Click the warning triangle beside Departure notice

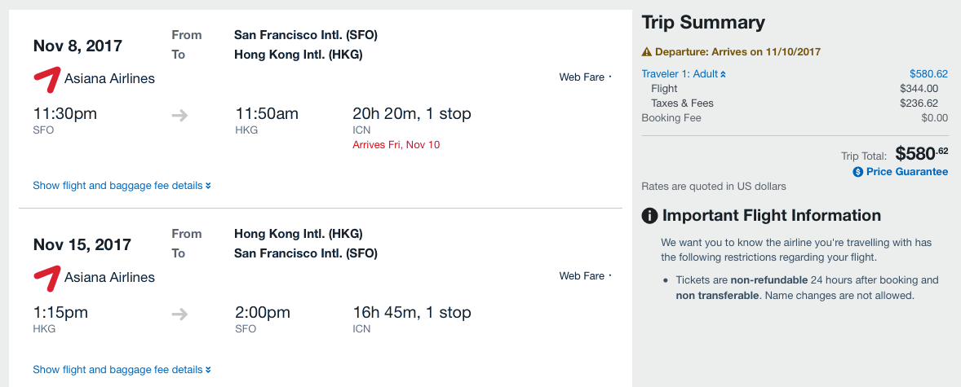pyautogui.click(x=647, y=51)
